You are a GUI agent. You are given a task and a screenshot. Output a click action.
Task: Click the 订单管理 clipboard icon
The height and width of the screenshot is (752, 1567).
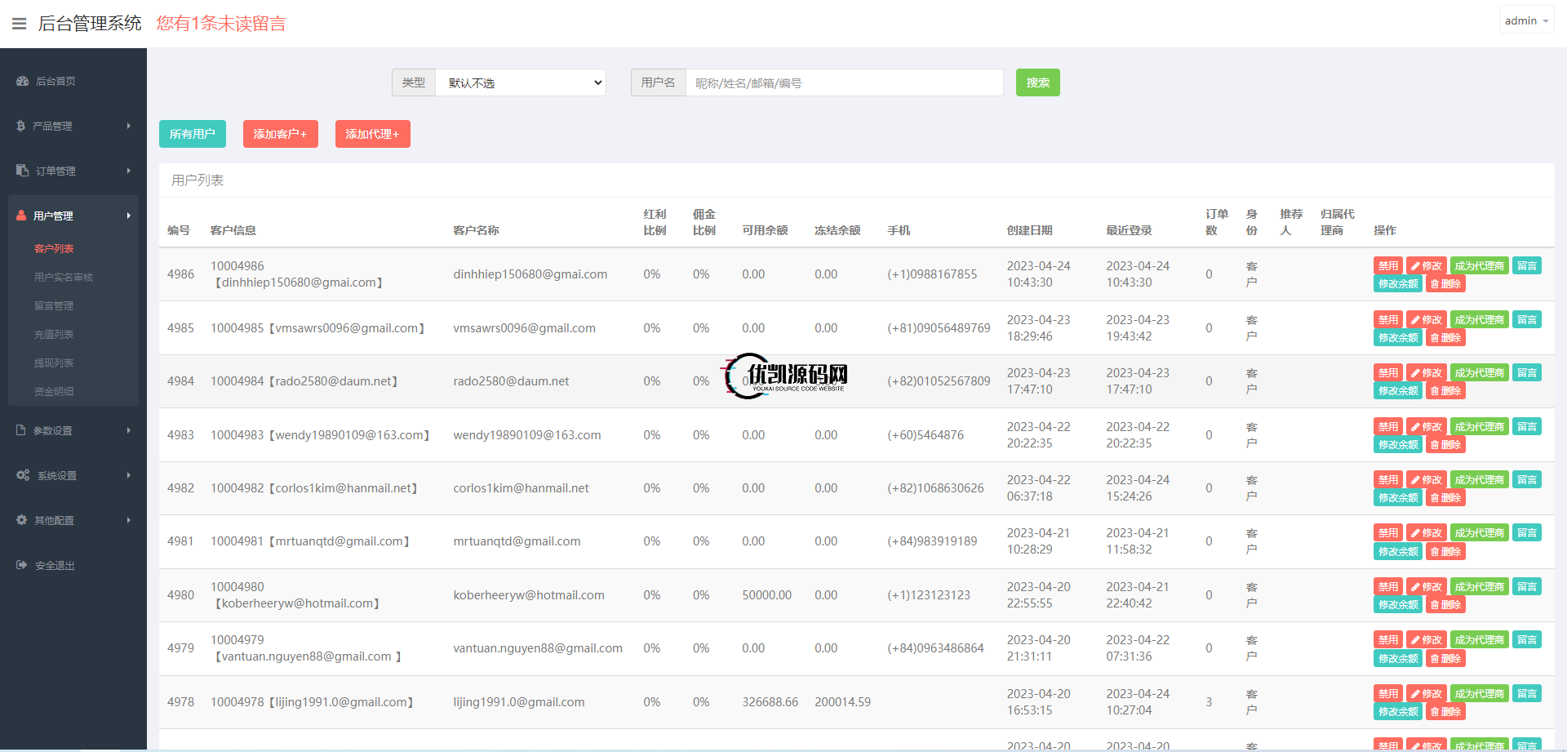(x=22, y=171)
